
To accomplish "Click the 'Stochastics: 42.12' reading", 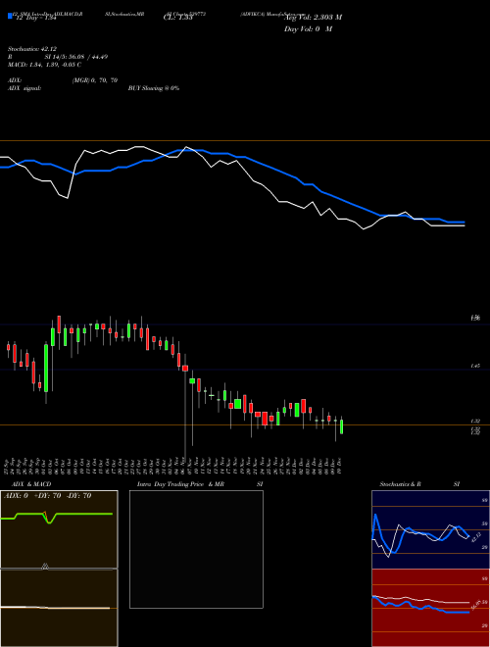I will click(x=32, y=49).
